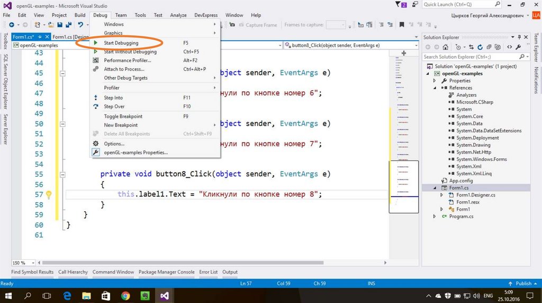Click the bookmark icon in the toolbar
This screenshot has width=542, height=303.
(x=402, y=25)
